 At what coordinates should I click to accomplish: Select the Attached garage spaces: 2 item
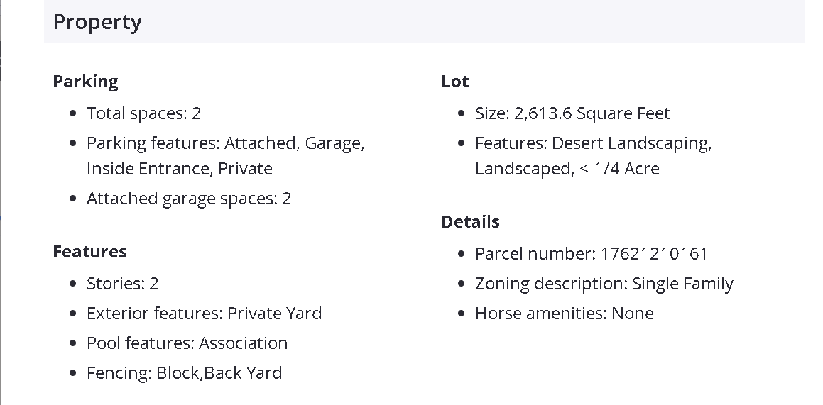(188, 199)
